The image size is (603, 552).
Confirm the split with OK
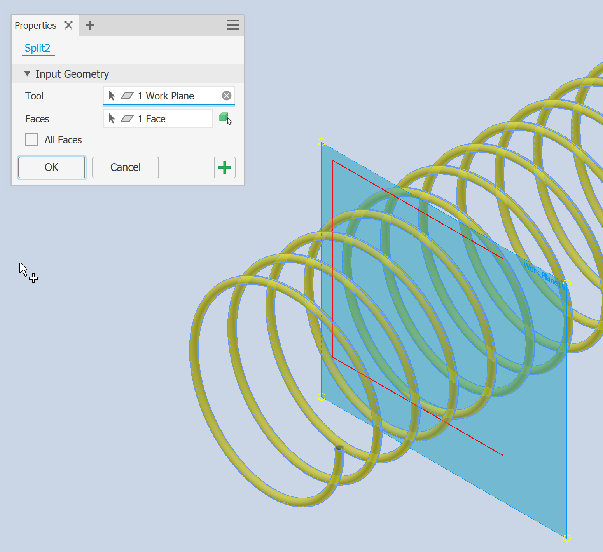click(51, 167)
